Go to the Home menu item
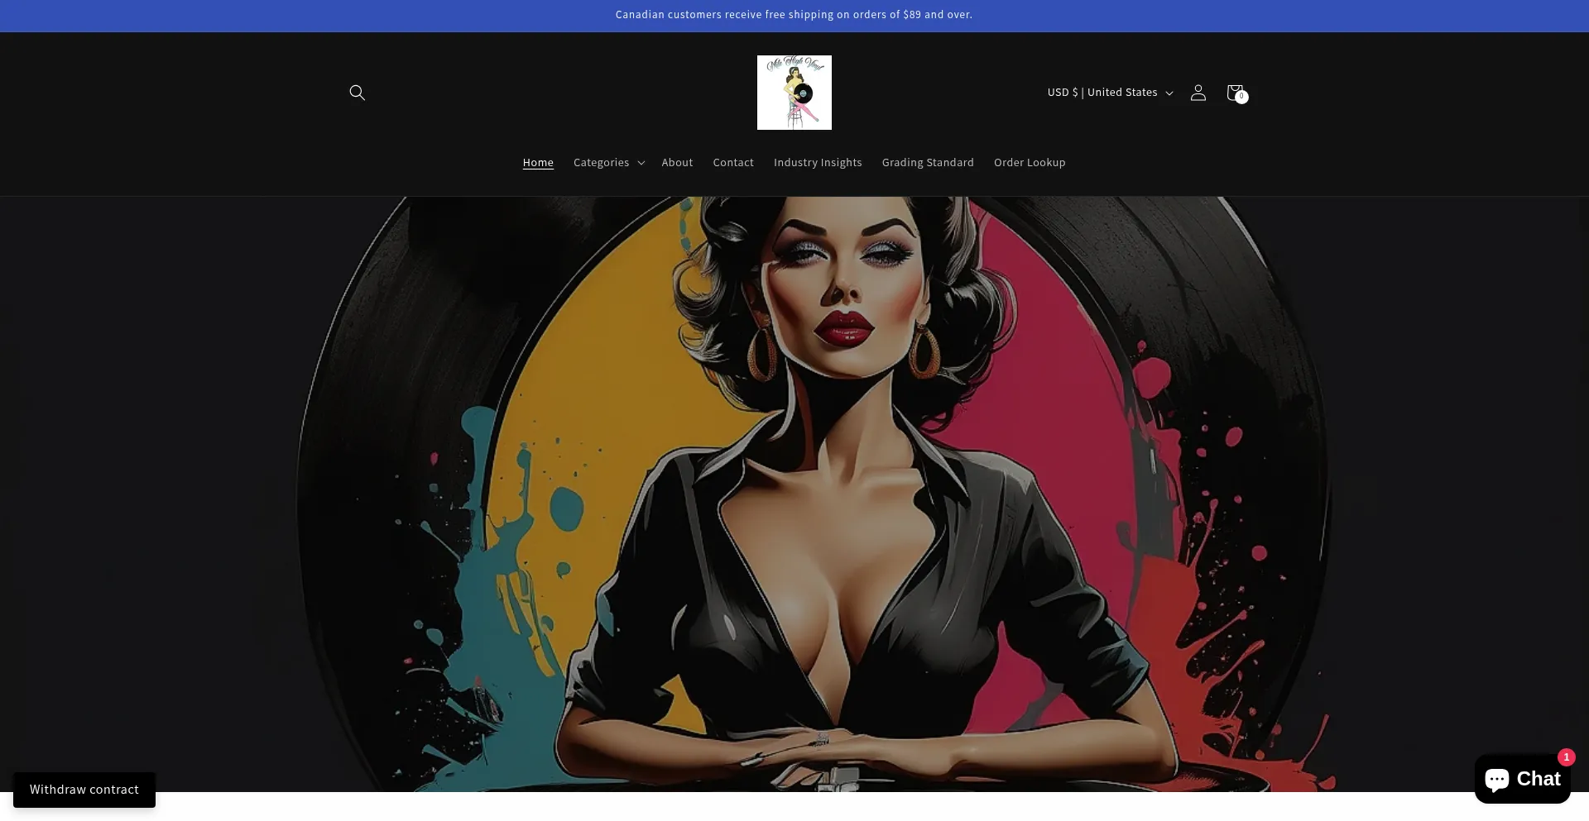This screenshot has width=1589, height=821. pos(538,163)
